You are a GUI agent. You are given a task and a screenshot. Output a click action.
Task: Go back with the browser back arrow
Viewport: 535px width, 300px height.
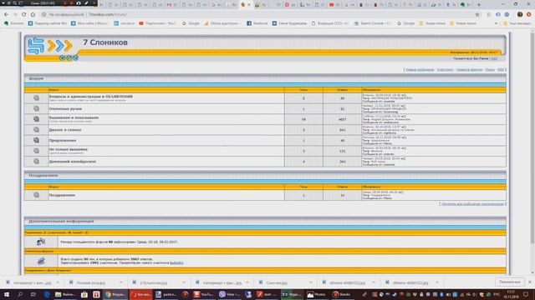tap(6, 15)
